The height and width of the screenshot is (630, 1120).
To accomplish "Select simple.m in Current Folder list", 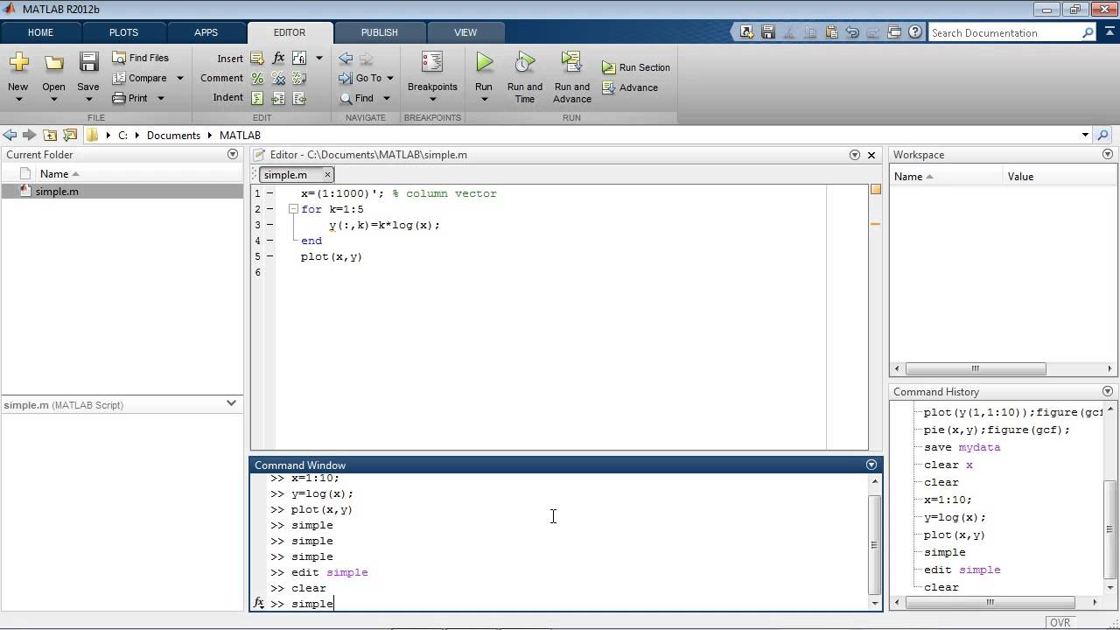I will pyautogui.click(x=122, y=192).
